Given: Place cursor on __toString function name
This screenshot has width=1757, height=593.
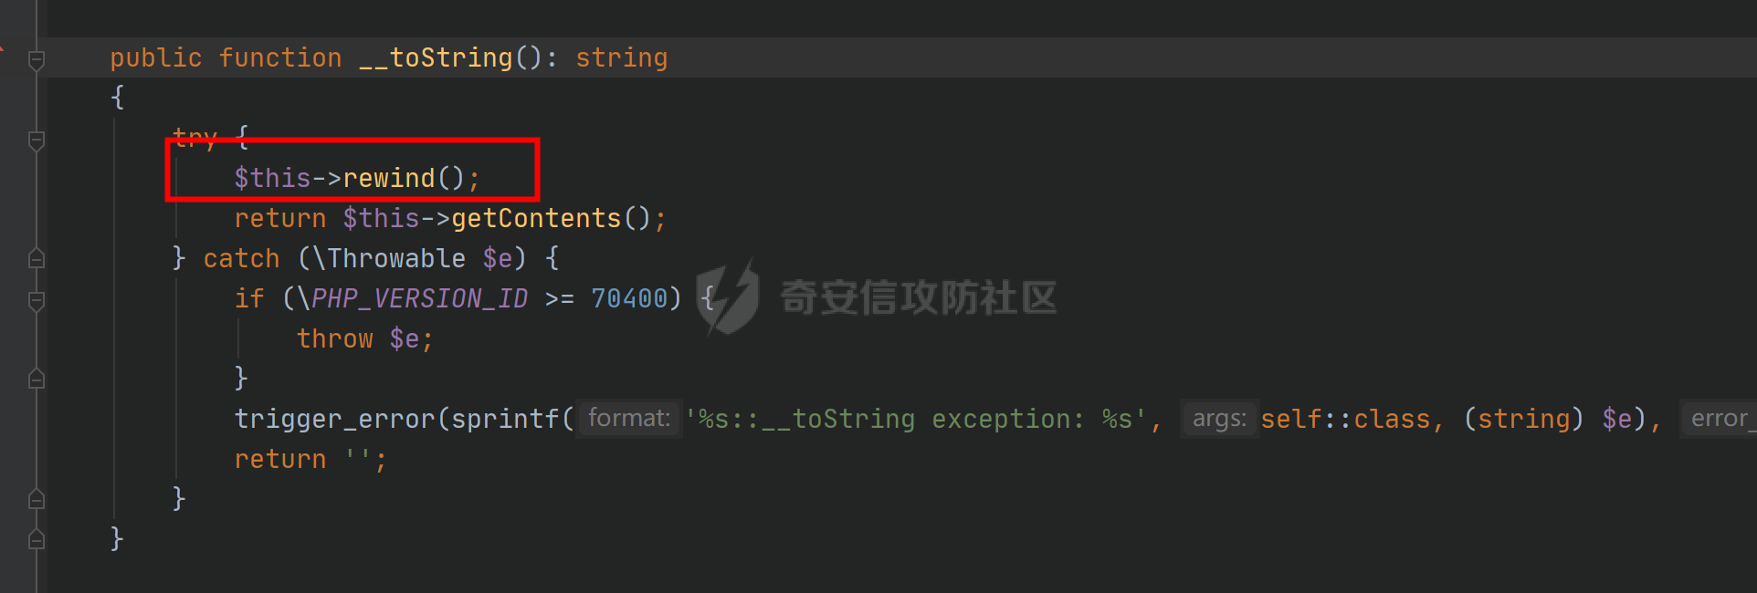Looking at the screenshot, I should click(x=436, y=57).
